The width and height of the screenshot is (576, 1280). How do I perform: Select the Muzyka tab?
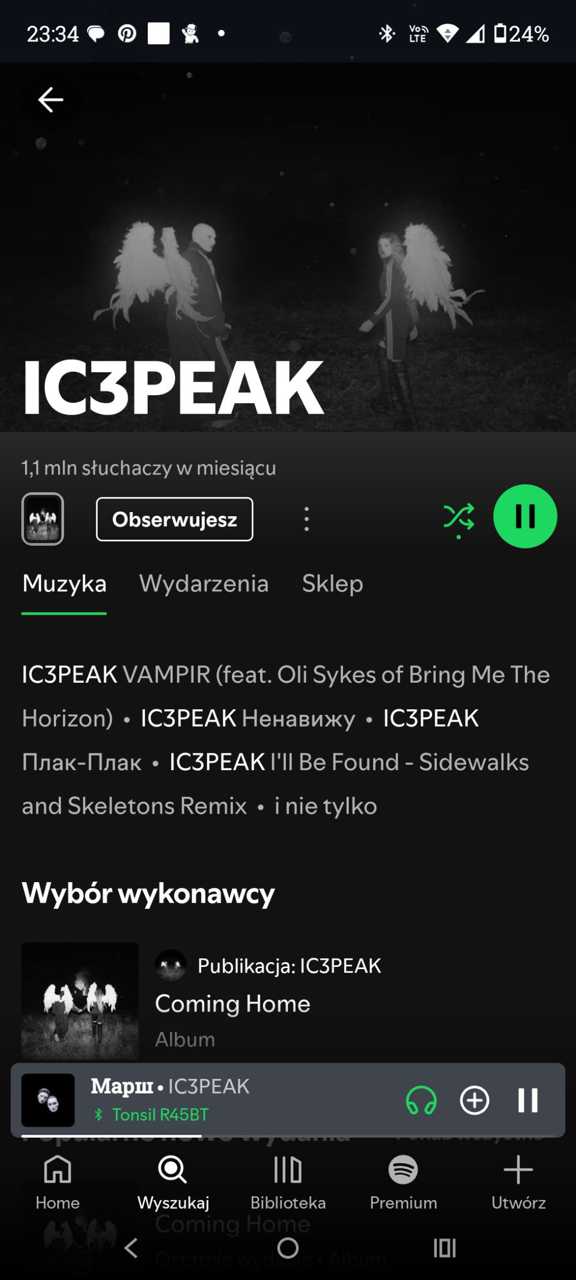pos(64,584)
